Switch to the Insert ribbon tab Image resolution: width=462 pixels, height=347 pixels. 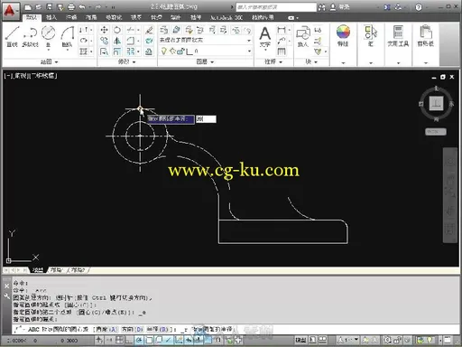click(51, 17)
